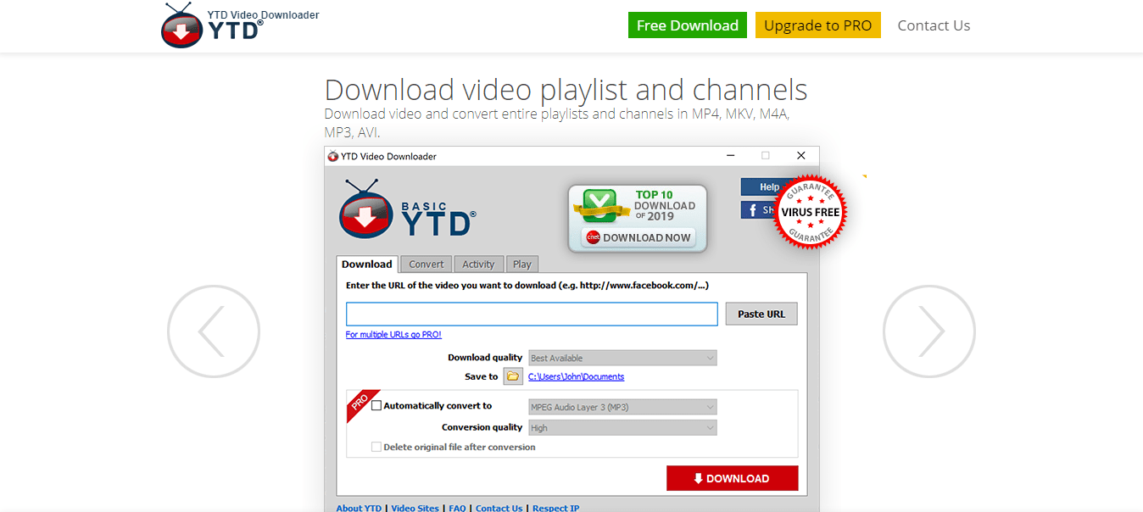Image resolution: width=1143 pixels, height=512 pixels.
Task: Switch to the Download tab
Action: click(x=367, y=264)
